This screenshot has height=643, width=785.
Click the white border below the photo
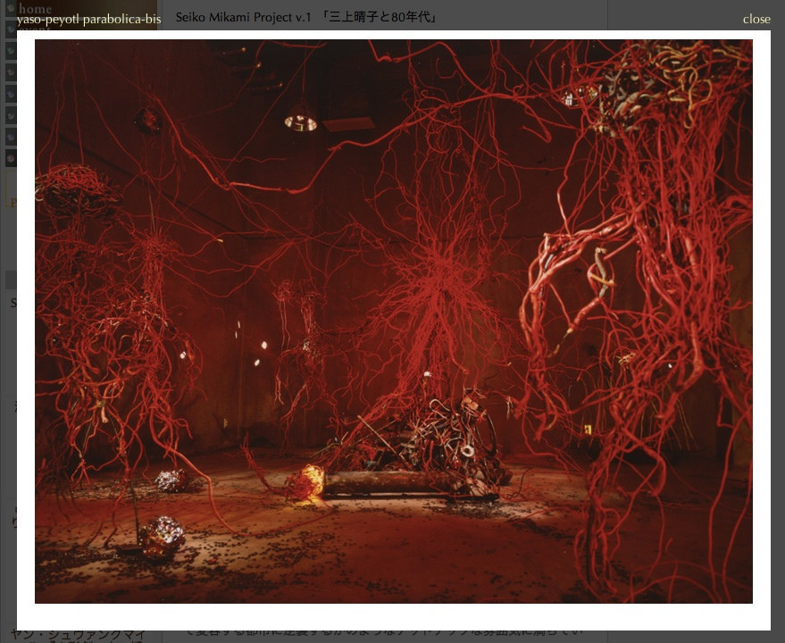click(x=393, y=617)
